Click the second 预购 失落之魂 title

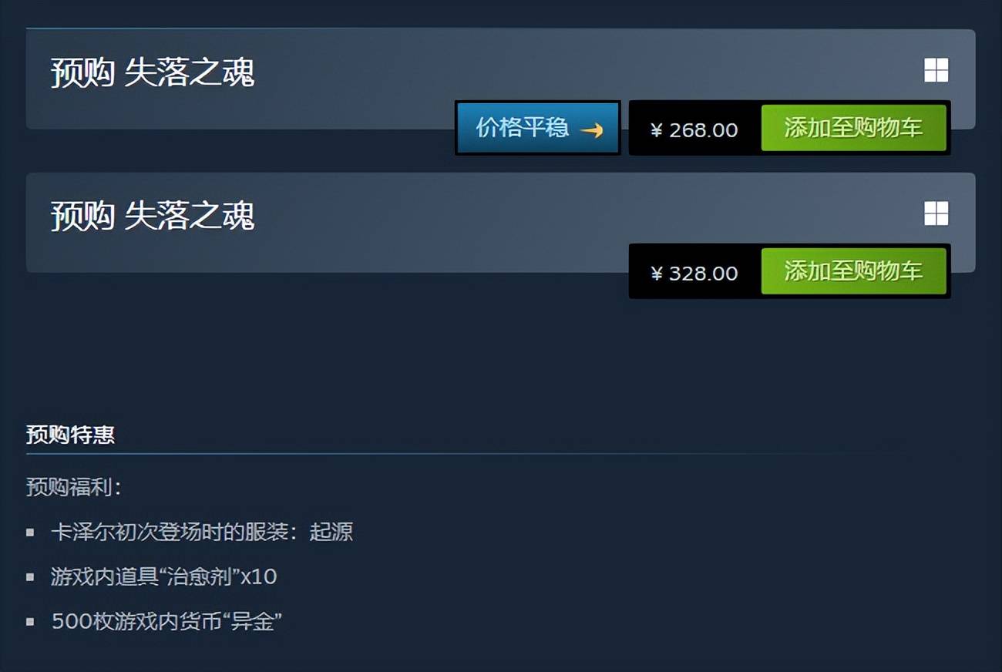tap(153, 216)
